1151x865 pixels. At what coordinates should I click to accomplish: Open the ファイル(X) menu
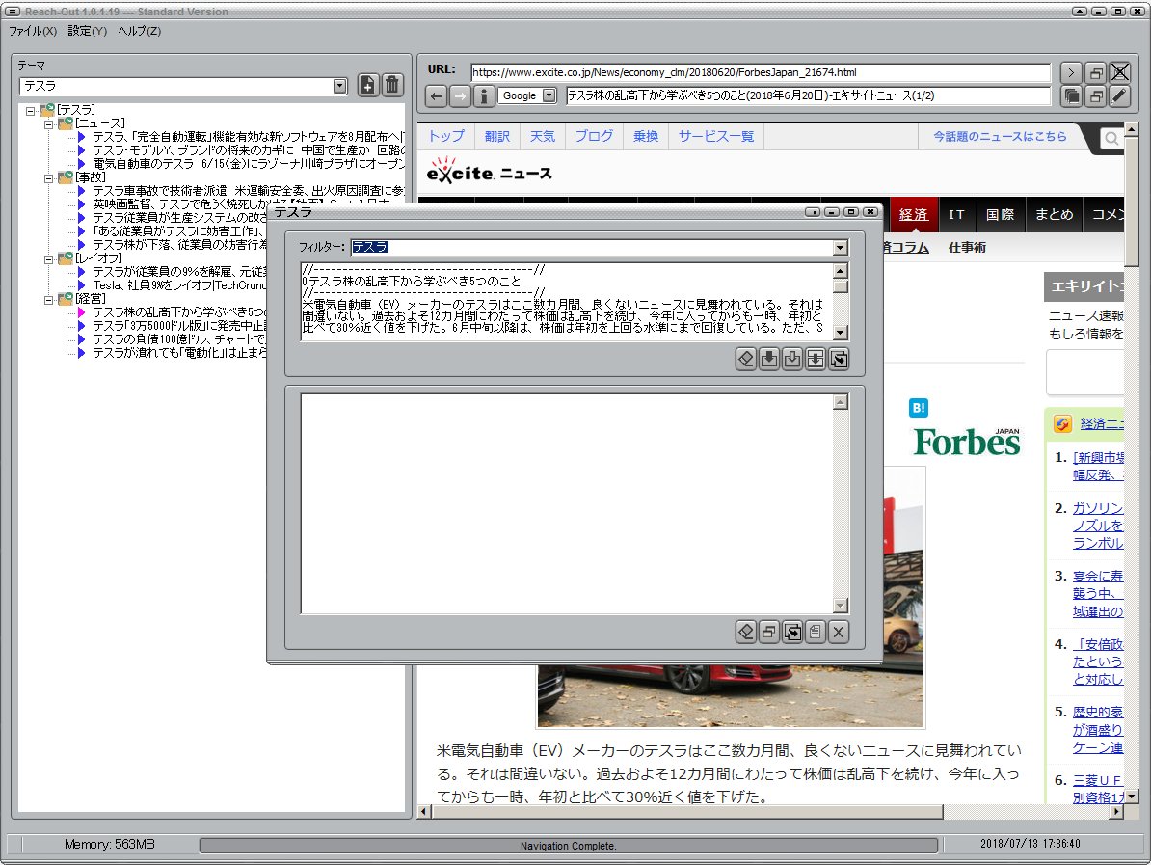tap(33, 31)
